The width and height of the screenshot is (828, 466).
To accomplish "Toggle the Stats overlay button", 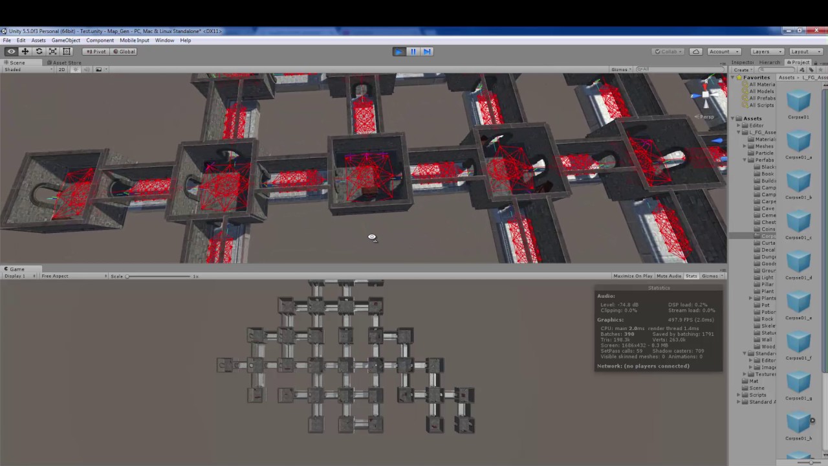I will (692, 276).
